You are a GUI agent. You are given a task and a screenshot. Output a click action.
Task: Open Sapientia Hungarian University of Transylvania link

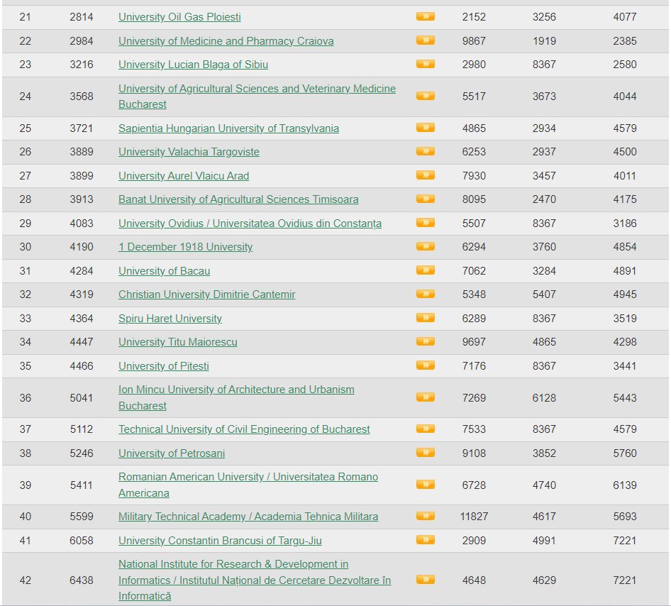(x=228, y=128)
